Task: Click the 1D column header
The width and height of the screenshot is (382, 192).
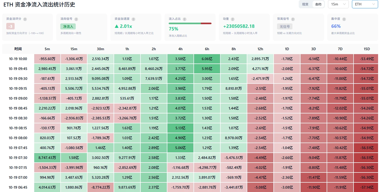Action: click(x=287, y=49)
